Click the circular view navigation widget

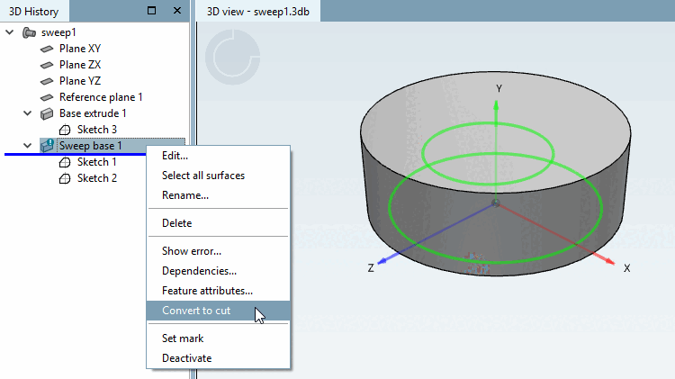(232, 57)
